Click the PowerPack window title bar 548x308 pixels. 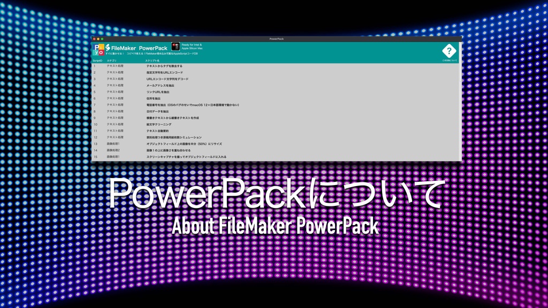pyautogui.click(x=277, y=38)
